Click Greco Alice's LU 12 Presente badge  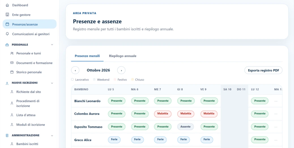pyautogui.click(x=260, y=140)
